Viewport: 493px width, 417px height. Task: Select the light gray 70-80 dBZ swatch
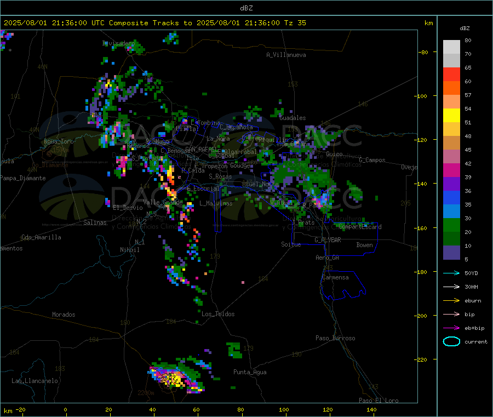pyautogui.click(x=451, y=47)
